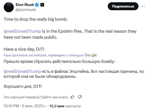Click the Google logo
The image size is (149, 109).
click(90, 55)
